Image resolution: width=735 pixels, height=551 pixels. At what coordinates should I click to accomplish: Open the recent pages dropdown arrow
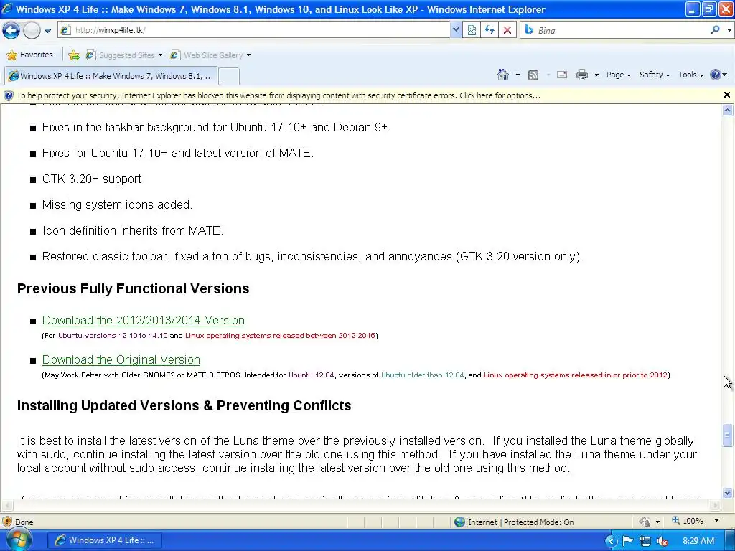tap(48, 30)
